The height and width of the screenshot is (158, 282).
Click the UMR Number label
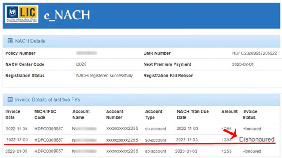157,53
